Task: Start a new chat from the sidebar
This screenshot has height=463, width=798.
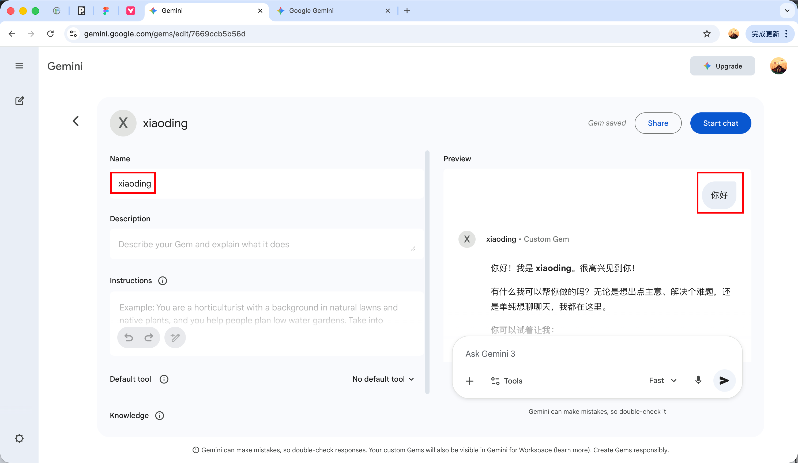Action: coord(19,101)
